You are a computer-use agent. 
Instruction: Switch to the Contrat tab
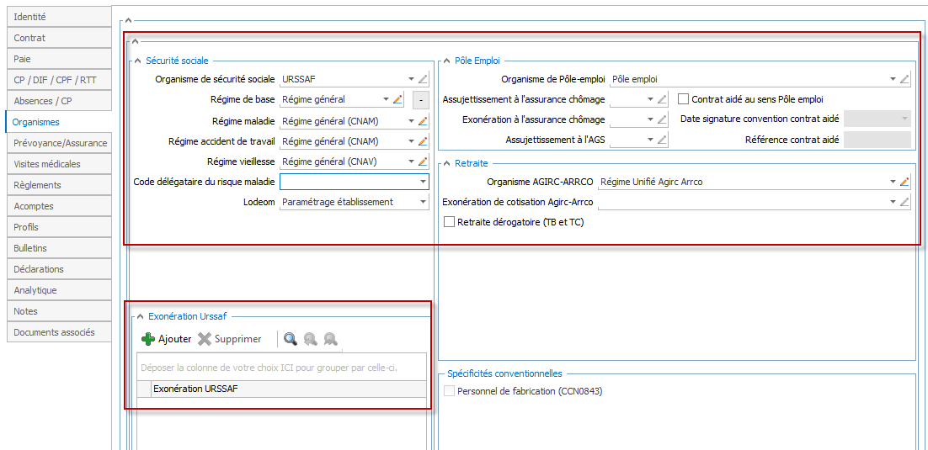click(59, 38)
